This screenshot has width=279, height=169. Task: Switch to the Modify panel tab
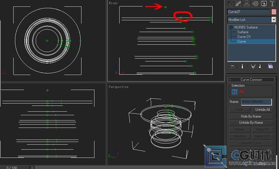click(238, 3)
